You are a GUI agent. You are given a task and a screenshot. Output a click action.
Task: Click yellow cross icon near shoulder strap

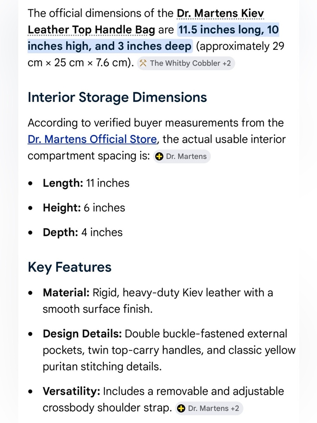tap(181, 408)
